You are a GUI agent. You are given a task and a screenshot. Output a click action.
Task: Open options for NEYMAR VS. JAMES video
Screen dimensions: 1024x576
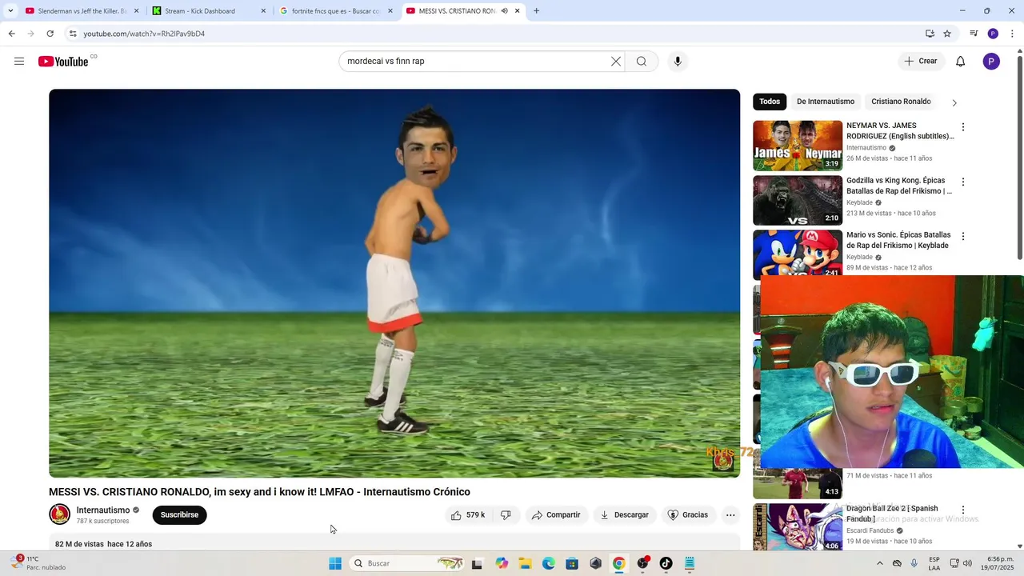963,127
